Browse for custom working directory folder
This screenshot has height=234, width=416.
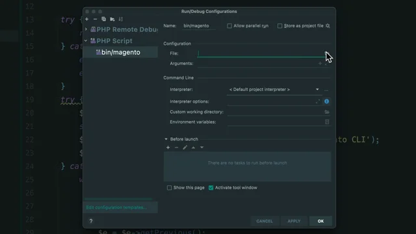coord(327,112)
